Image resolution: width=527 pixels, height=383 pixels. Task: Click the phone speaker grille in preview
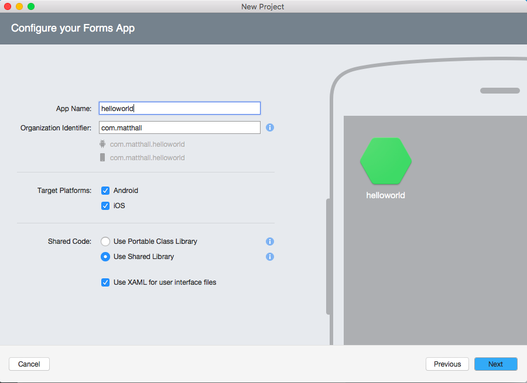[499, 91]
